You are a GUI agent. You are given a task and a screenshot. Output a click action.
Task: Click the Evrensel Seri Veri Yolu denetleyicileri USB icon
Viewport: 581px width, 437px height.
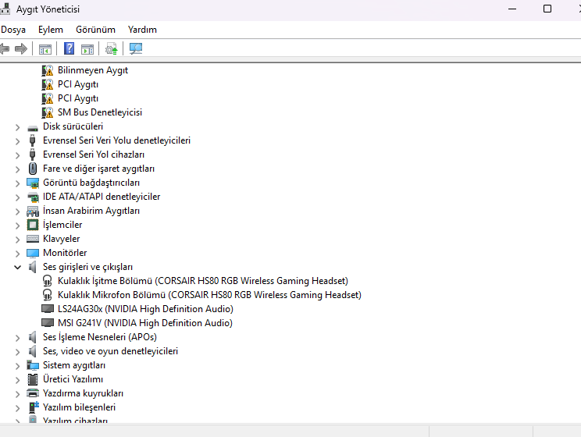(x=33, y=140)
